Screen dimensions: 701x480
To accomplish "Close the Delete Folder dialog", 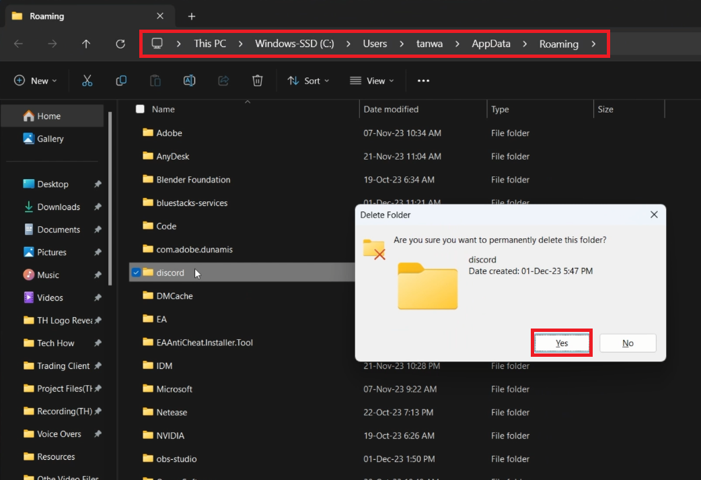I will [654, 215].
